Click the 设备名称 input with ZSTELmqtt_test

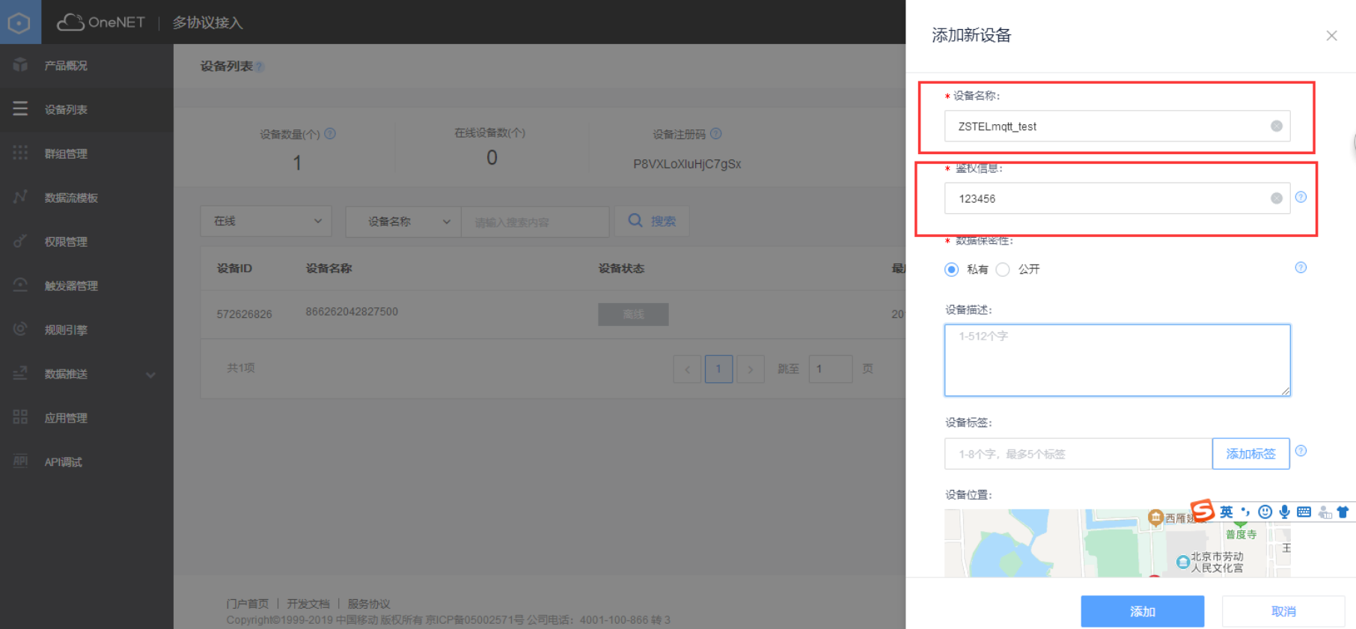1117,126
